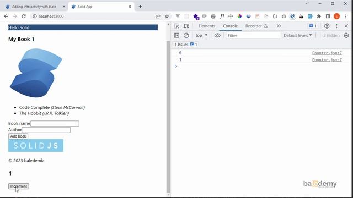
Task: Click the console prompt caret
Action: (176, 66)
